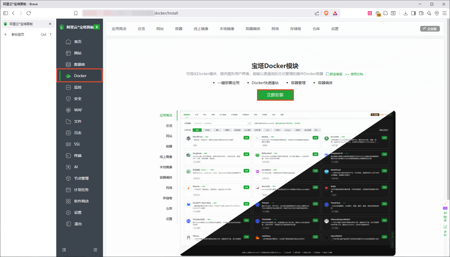
Task: Open a new tab via 新标签页
Action: (x=18, y=34)
